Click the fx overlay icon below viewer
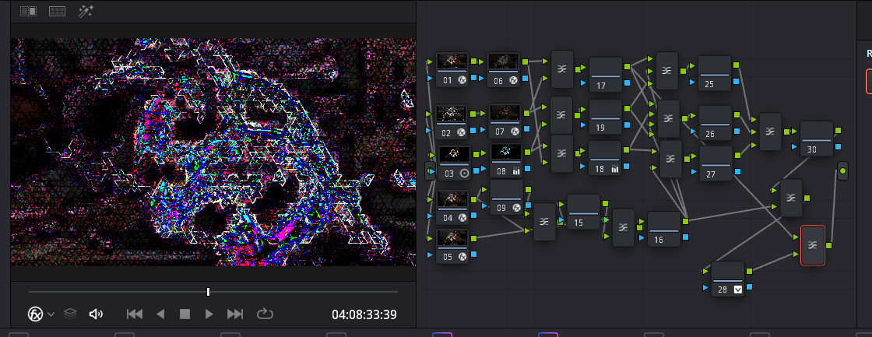The height and width of the screenshot is (337, 872). pyautogui.click(x=36, y=314)
